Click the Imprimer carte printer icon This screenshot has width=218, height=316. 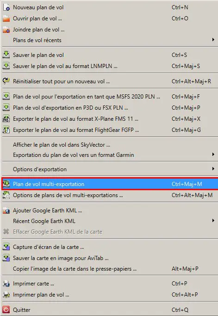tap(6, 284)
